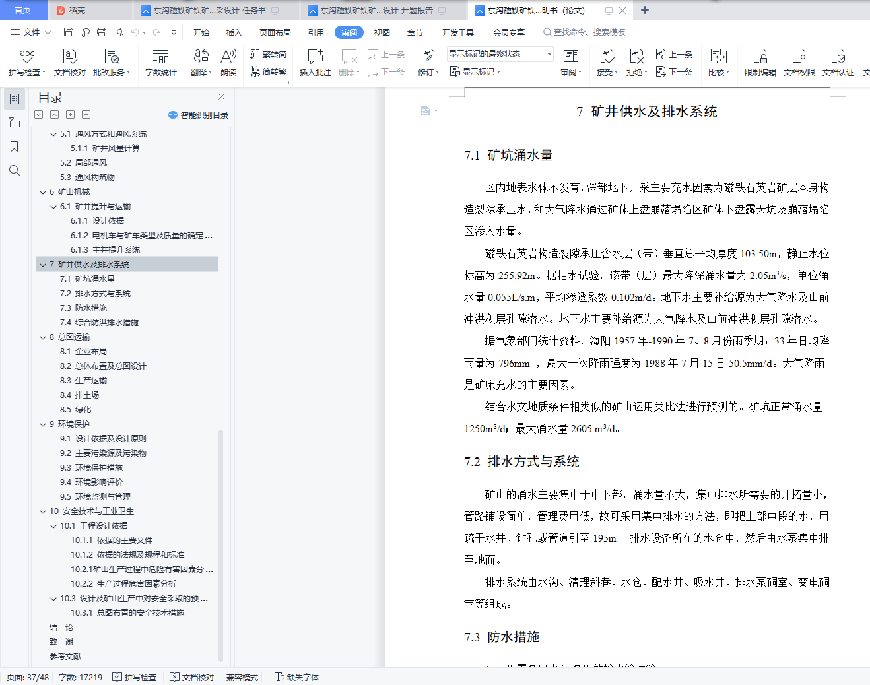
Task: Collapse the 6.1 矿井提升与运输 node
Action: click(x=54, y=207)
